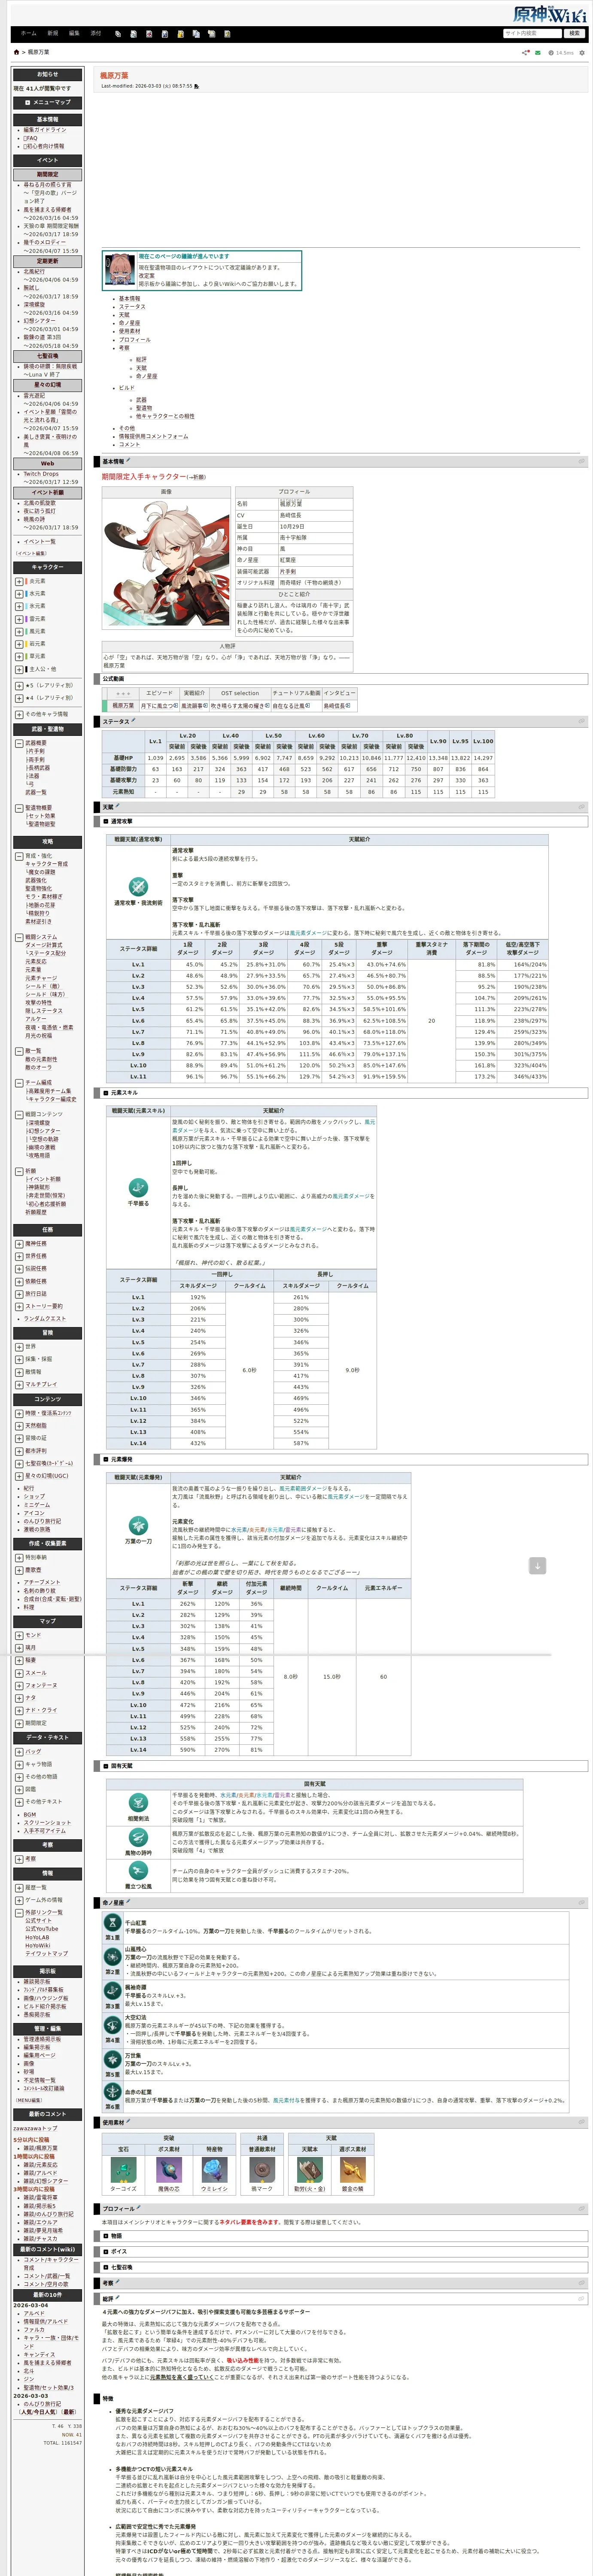Expand the 風元素 character list
The image size is (593, 2576).
19,631
